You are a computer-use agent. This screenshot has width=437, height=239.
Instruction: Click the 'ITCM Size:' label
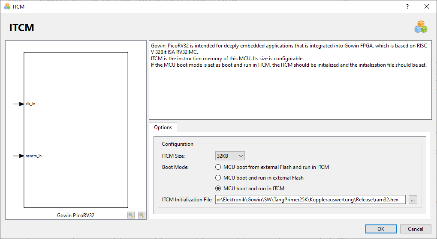tap(173, 156)
